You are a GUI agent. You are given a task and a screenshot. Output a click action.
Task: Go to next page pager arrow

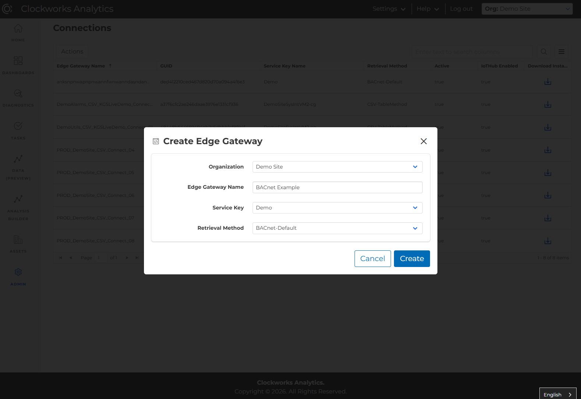pyautogui.click(x=127, y=258)
